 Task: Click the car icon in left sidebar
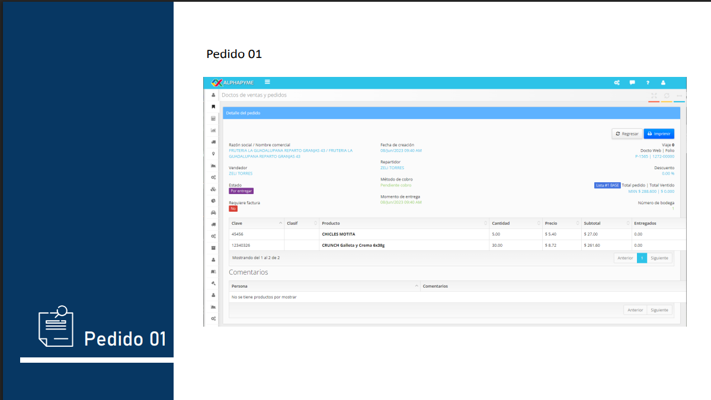coord(213,212)
